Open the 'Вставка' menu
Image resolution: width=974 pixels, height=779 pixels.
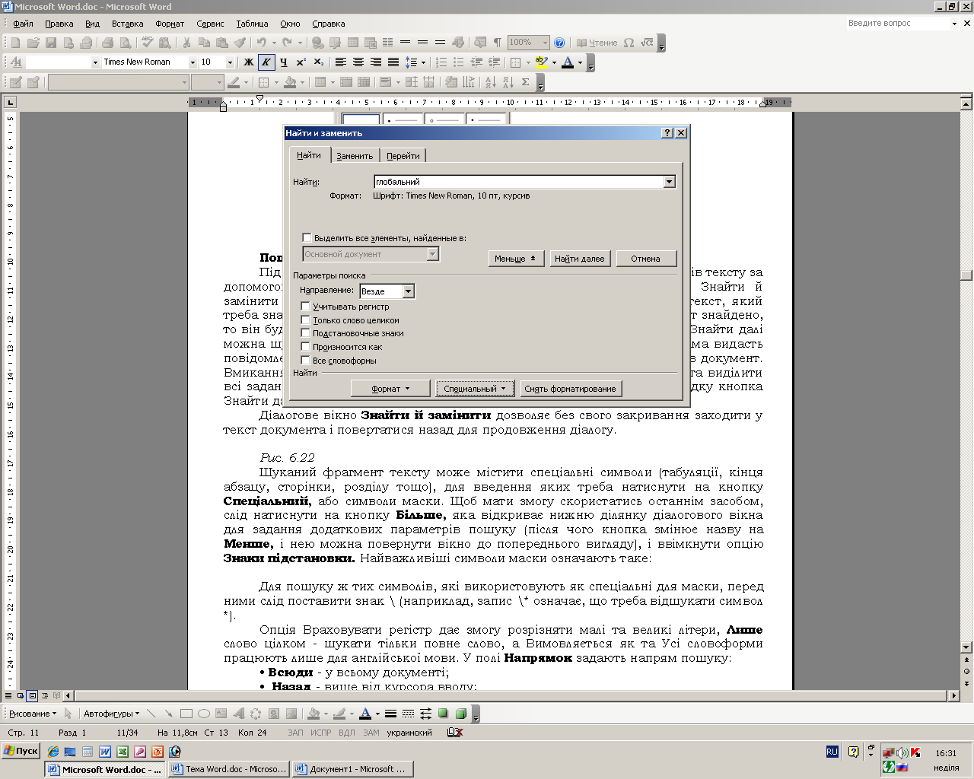(127, 24)
